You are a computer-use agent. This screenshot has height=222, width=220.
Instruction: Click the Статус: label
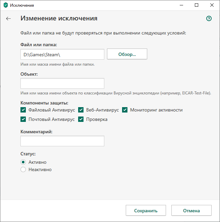click(28, 154)
